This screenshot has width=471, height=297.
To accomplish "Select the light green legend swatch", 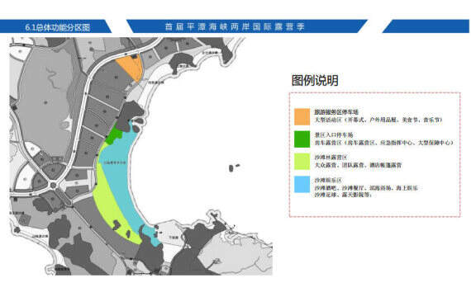I will 302,162.
